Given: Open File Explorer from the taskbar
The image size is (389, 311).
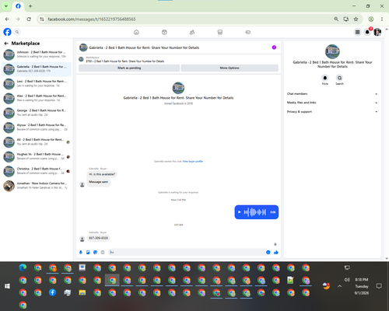Looking at the screenshot, I should [82, 292].
